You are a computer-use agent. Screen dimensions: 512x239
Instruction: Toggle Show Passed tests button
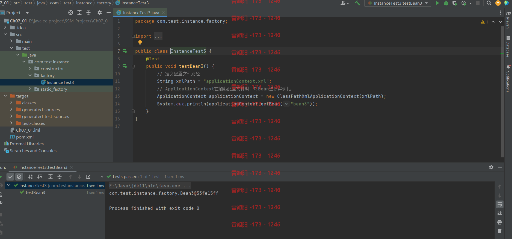point(10,177)
